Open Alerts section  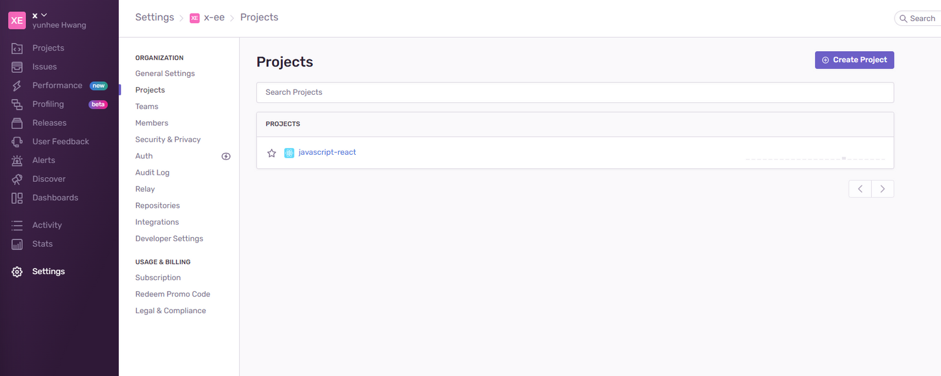(x=44, y=160)
